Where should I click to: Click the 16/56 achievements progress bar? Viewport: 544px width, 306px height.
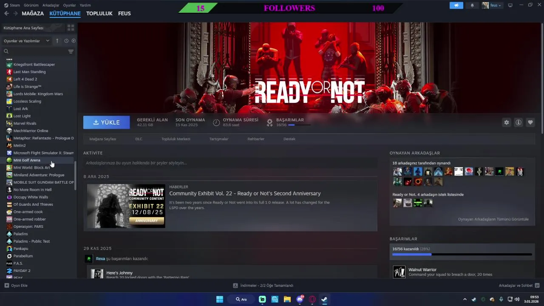click(462, 254)
